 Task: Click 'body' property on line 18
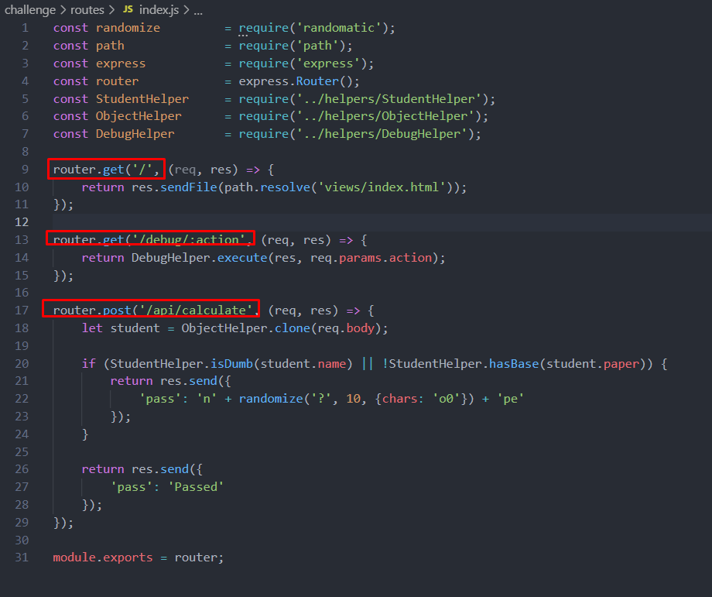coord(360,328)
